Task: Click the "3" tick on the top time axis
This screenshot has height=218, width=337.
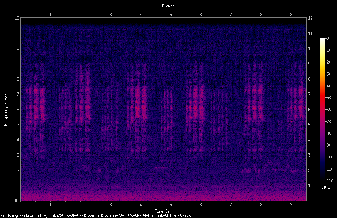Action: (111, 15)
